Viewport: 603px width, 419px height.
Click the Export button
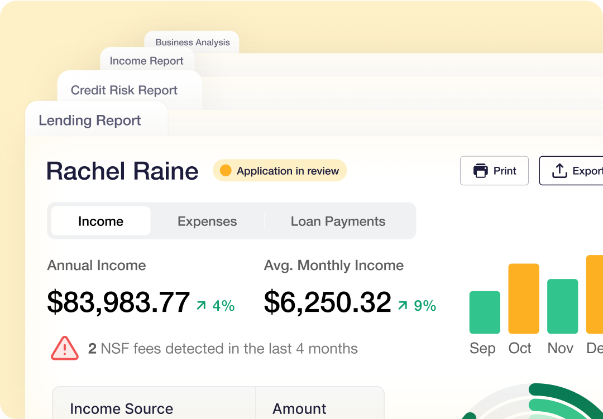pos(572,171)
